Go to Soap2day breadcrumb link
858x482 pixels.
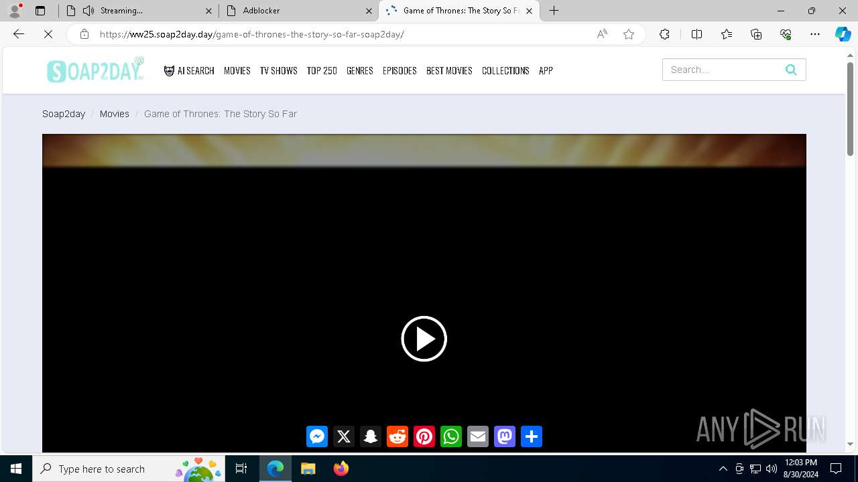click(x=64, y=114)
